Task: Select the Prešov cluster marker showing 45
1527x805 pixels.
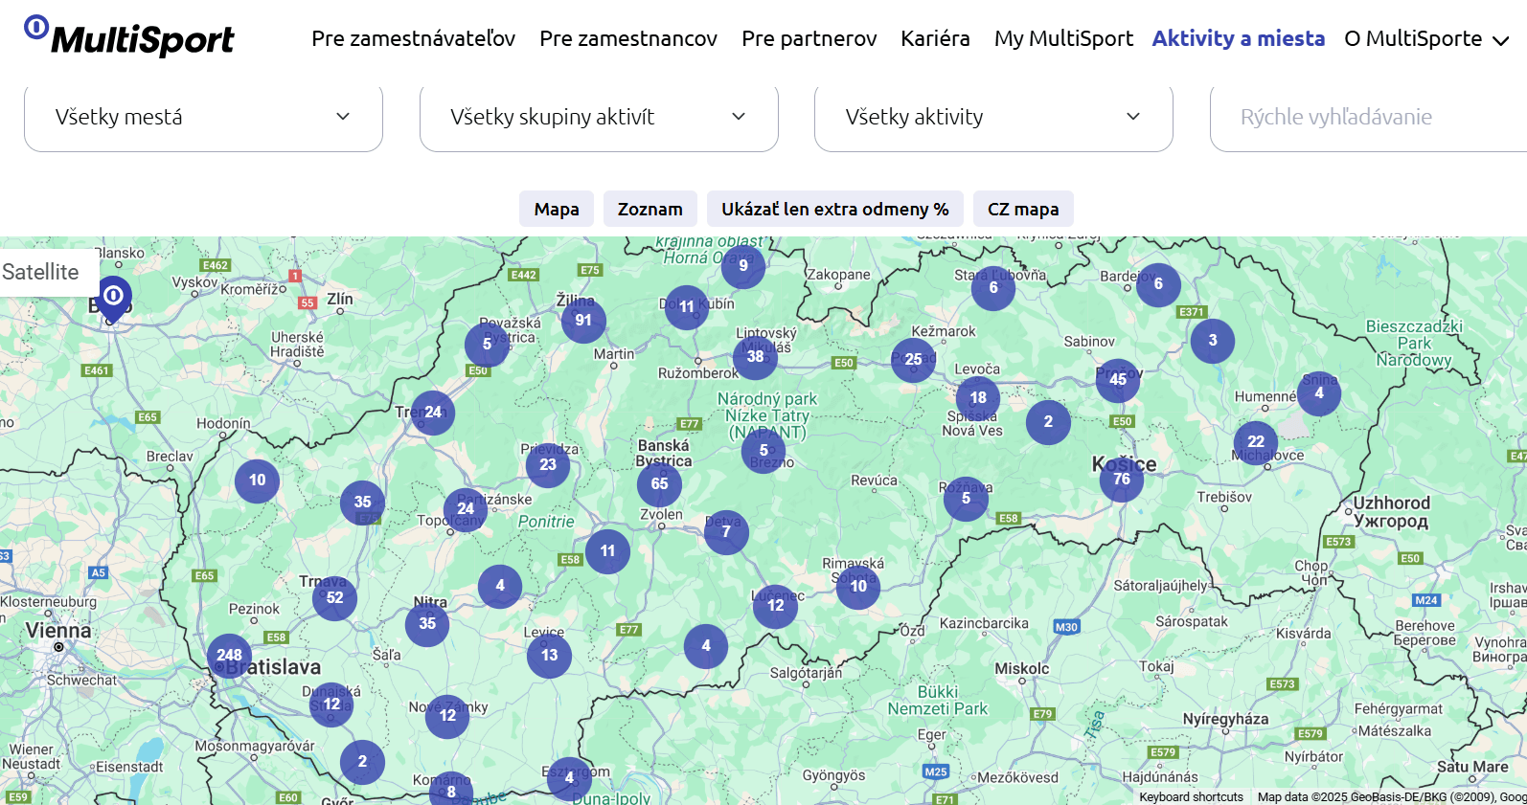Action: point(1117,380)
